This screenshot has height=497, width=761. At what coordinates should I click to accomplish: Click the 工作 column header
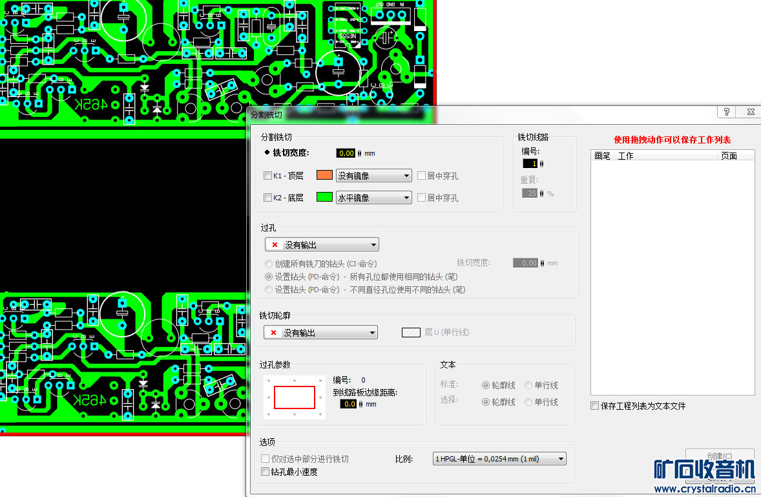(x=665, y=156)
